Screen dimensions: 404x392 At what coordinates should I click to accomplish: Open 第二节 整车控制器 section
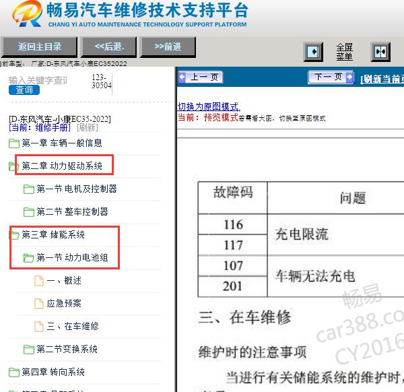pyautogui.click(x=72, y=212)
